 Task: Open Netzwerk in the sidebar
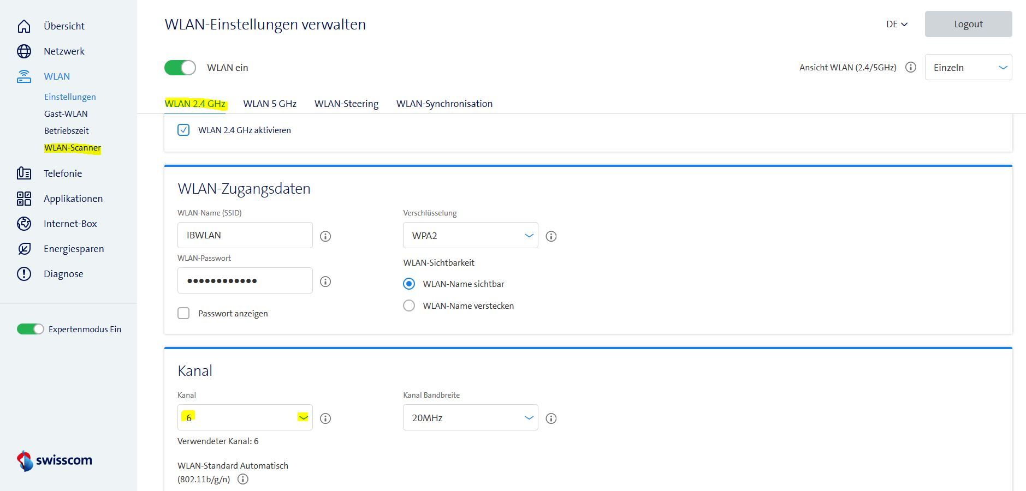pos(64,51)
